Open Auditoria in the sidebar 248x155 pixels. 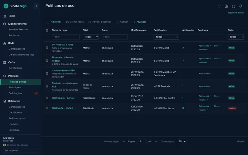tap(14, 35)
